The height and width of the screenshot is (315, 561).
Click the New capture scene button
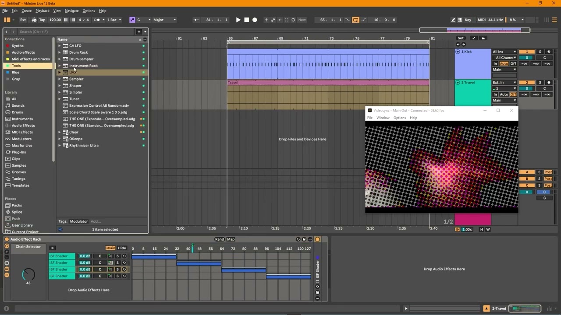302,20
